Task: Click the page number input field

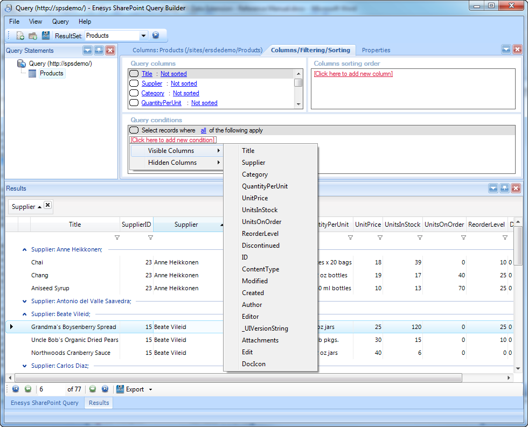Action: pyautogui.click(x=51, y=389)
